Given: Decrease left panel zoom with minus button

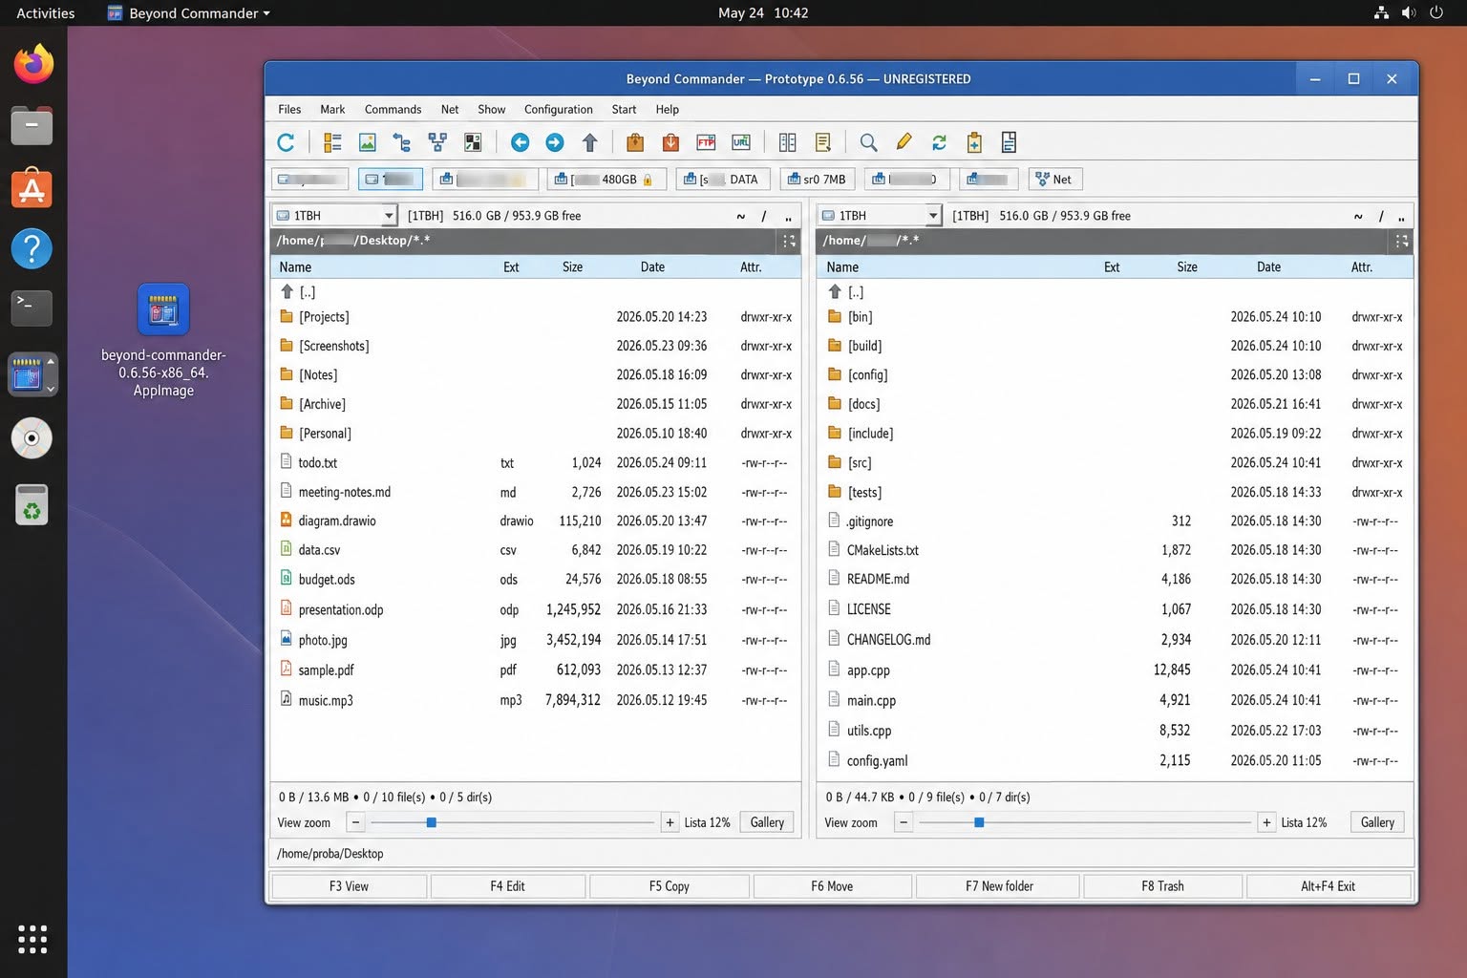Looking at the screenshot, I should tap(355, 822).
